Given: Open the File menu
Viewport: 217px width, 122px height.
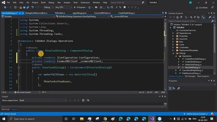Looking at the screenshot, I should [x=8, y=2].
